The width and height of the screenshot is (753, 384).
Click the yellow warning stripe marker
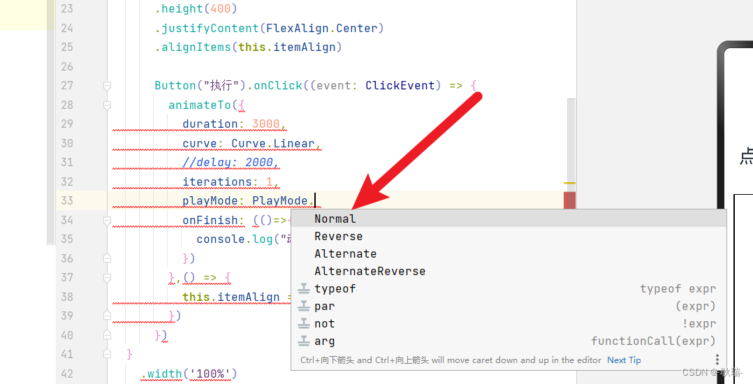point(569,183)
